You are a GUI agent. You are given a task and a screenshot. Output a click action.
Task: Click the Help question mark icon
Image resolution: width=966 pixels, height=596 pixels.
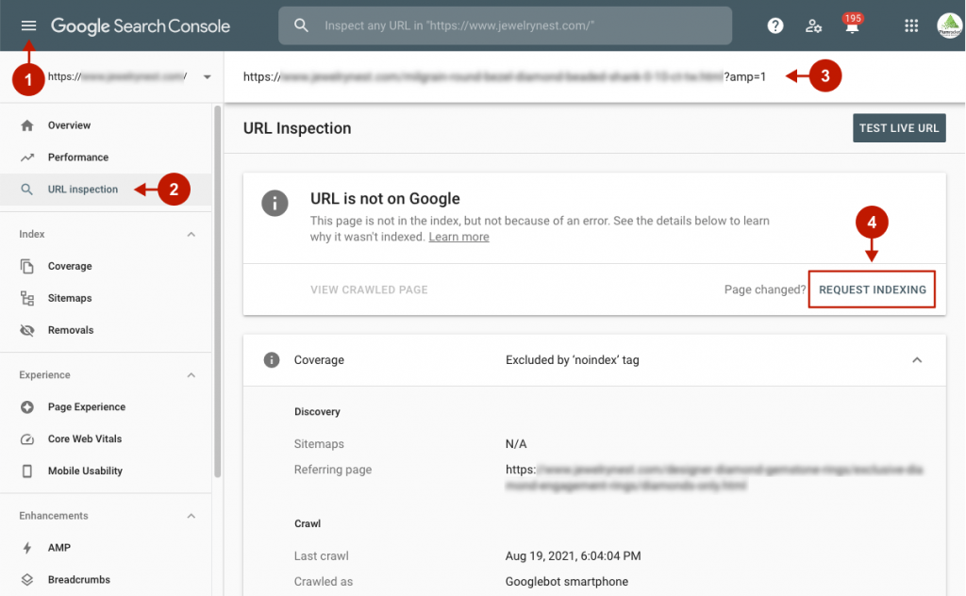point(775,25)
